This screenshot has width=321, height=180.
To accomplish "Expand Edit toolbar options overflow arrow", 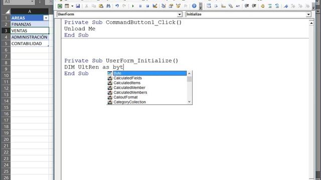I will [313, 6].
